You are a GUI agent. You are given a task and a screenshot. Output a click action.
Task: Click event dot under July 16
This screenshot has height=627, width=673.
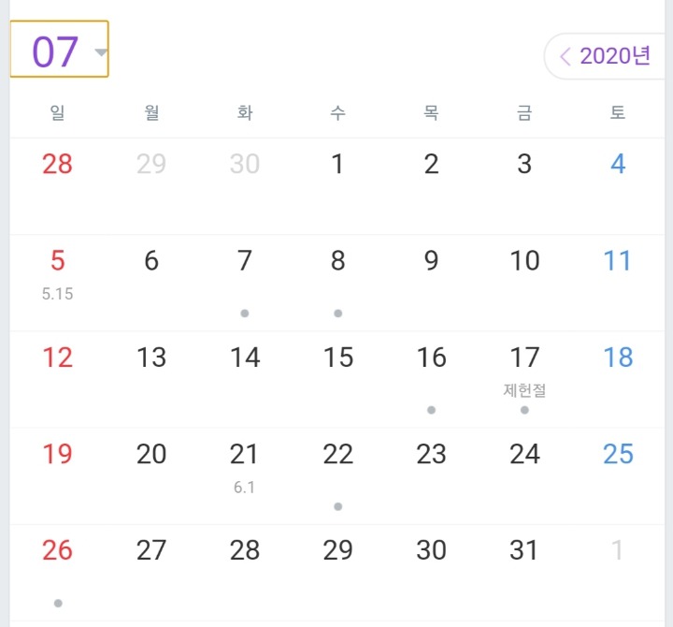tap(431, 410)
